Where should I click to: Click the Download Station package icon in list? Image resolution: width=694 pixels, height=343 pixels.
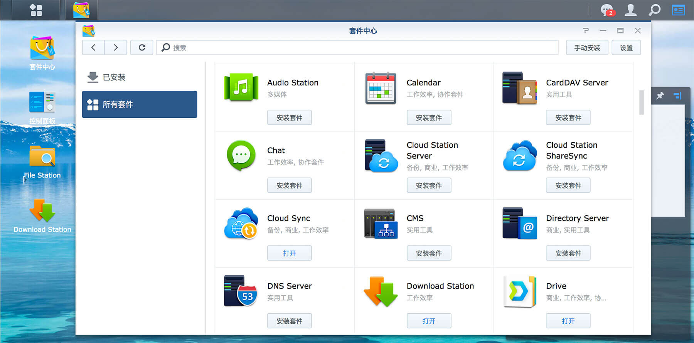pyautogui.click(x=381, y=291)
